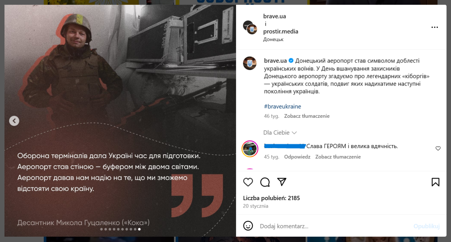This screenshot has height=242, width=451.
Task: Open the #braveukraine hashtag
Action: [282, 107]
